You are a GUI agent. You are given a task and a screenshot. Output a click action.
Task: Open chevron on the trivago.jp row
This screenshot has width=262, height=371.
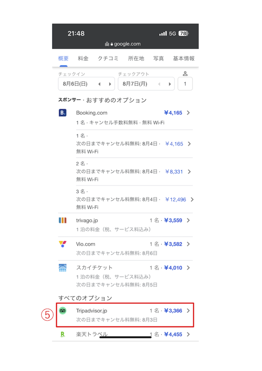coord(188,221)
